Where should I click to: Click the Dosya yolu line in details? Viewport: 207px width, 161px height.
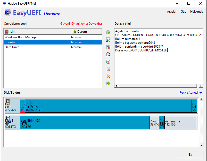[141, 50]
